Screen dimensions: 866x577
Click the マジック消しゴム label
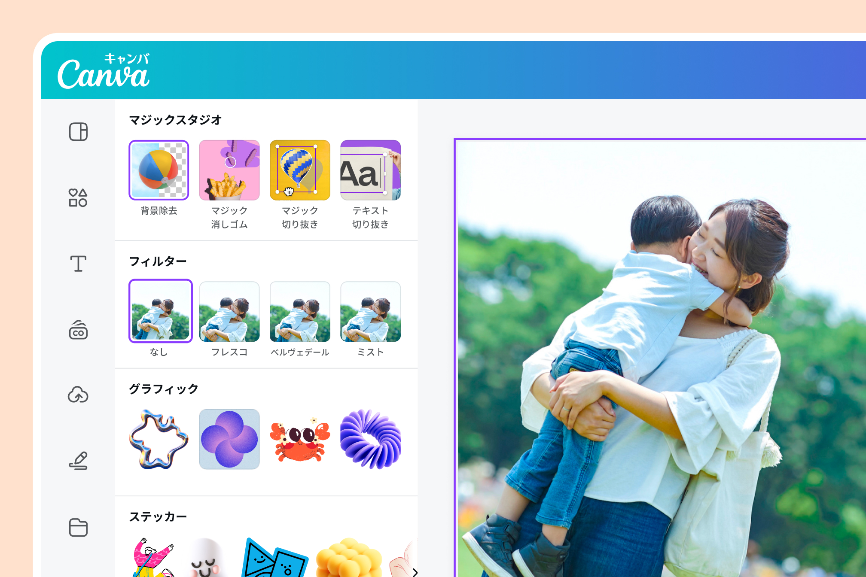[x=229, y=217]
